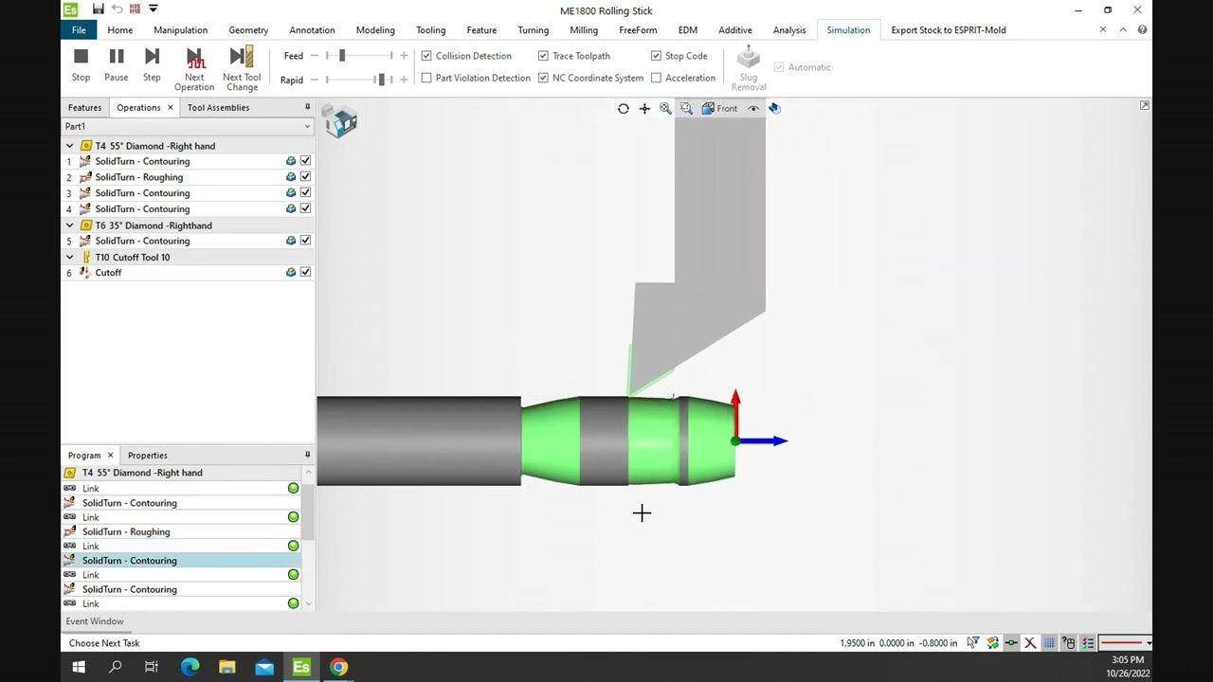Click the colored list icon in status bar
This screenshot has height=682, width=1213.
(x=1088, y=643)
